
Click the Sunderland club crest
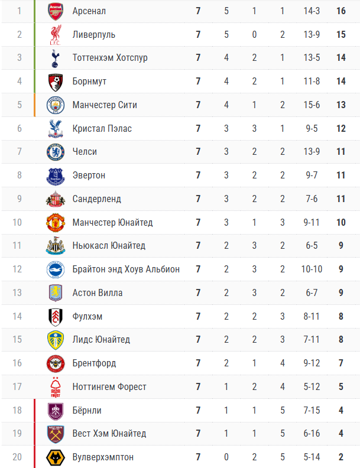[55, 199]
